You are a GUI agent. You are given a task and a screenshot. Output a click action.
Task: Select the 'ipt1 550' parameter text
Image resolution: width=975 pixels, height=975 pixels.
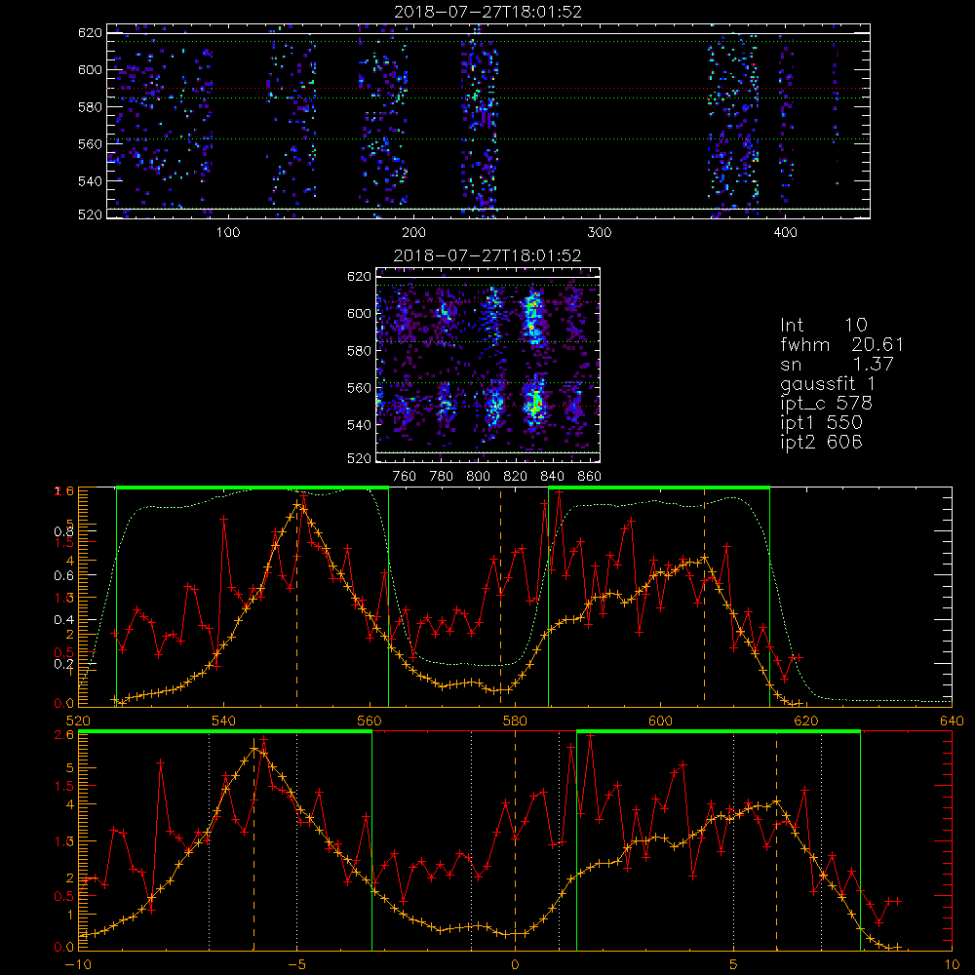pyautogui.click(x=821, y=423)
